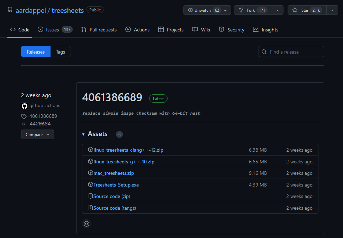Select the Releases toggle button

pos(36,52)
